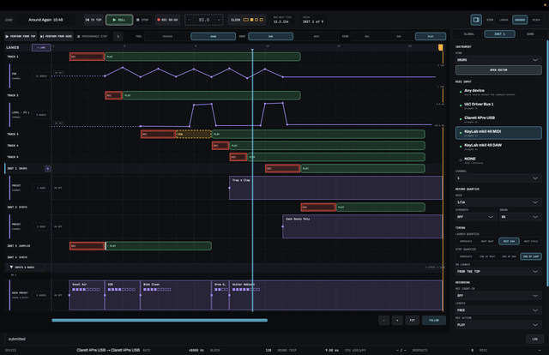Image resolution: width=549 pixels, height=355 pixels.
Task: Collapse the Inputs & Buses section triangle
Action: pos(11,268)
